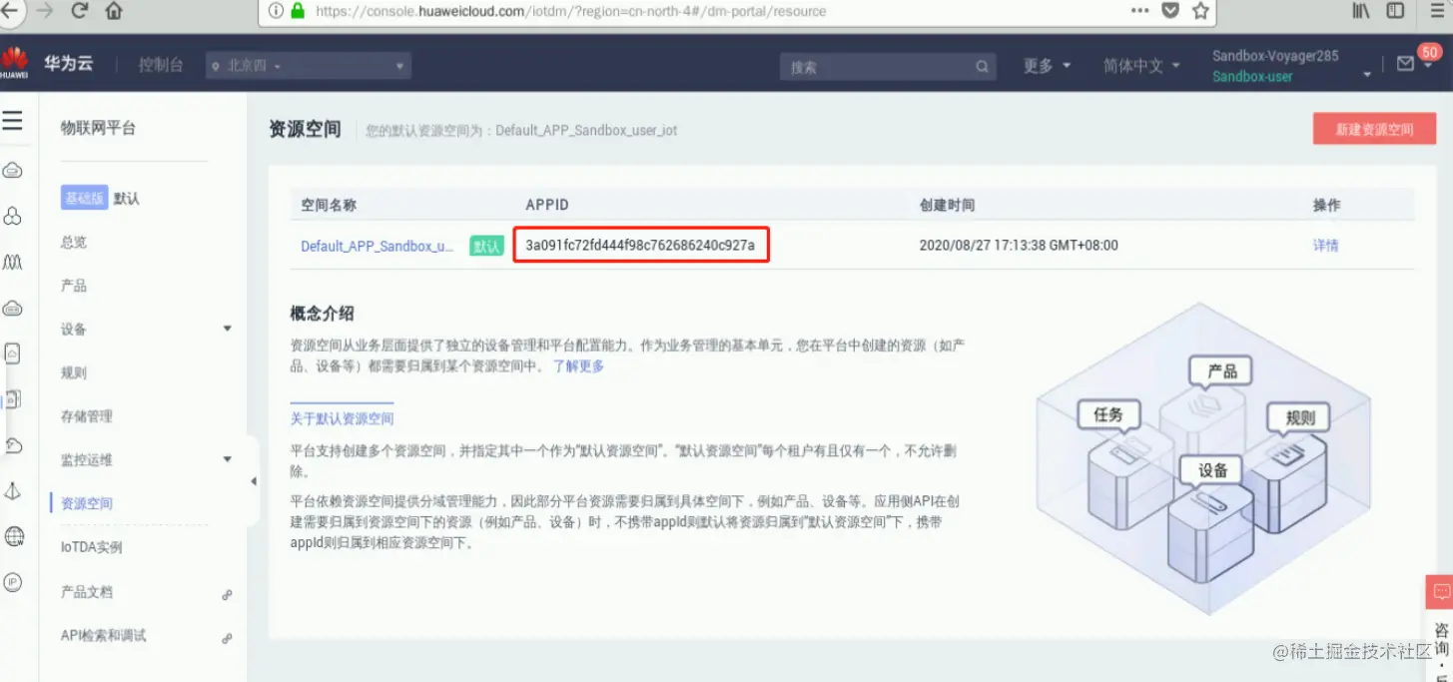Click the 了解更多 link
The height and width of the screenshot is (682, 1453).
578,365
